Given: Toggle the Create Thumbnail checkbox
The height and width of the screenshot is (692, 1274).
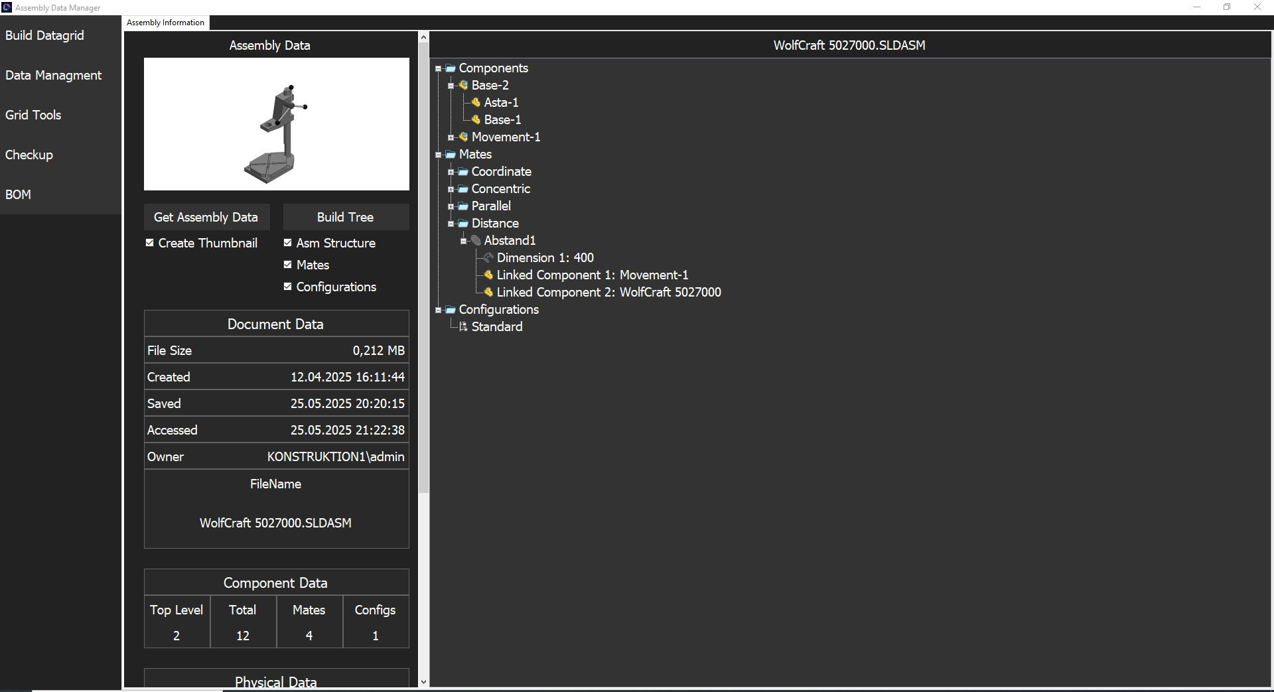Looking at the screenshot, I should coord(150,243).
